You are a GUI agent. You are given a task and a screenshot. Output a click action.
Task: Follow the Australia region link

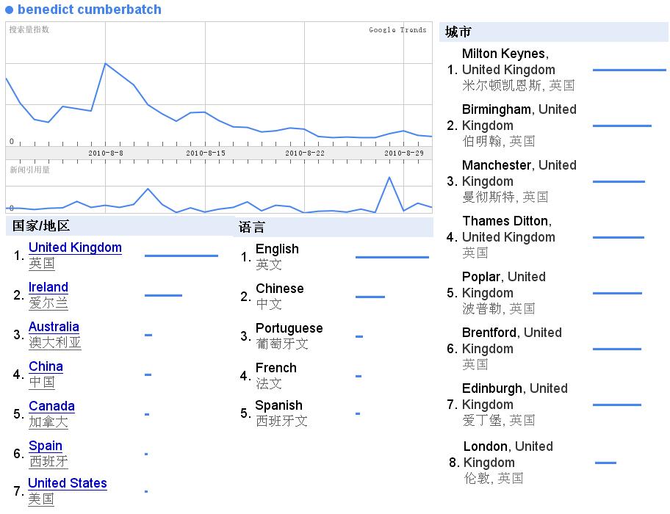[x=54, y=327]
